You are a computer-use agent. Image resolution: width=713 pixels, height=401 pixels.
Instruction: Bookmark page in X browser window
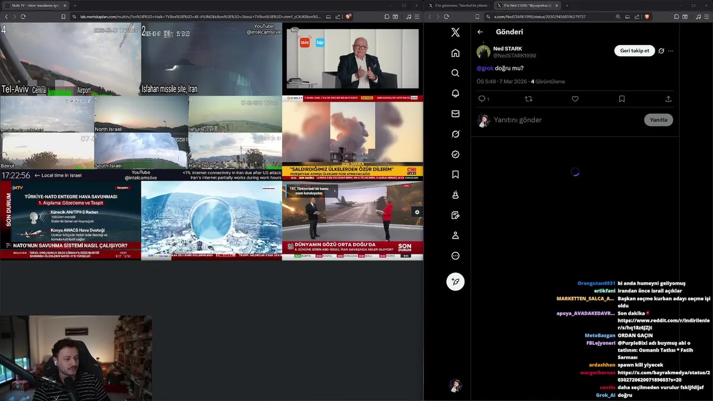pos(477,17)
